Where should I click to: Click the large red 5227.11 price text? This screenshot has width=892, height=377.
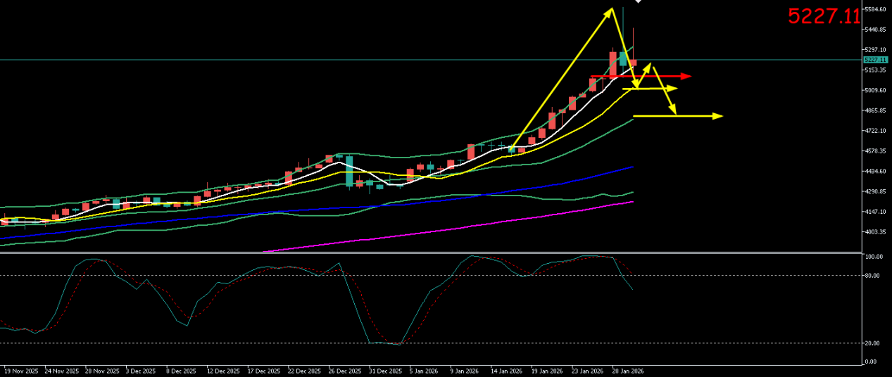click(x=823, y=16)
